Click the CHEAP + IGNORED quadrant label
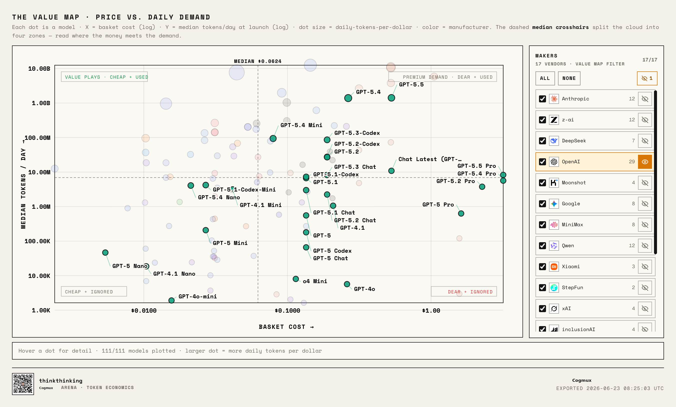The width and height of the screenshot is (676, 407). pyautogui.click(x=94, y=292)
